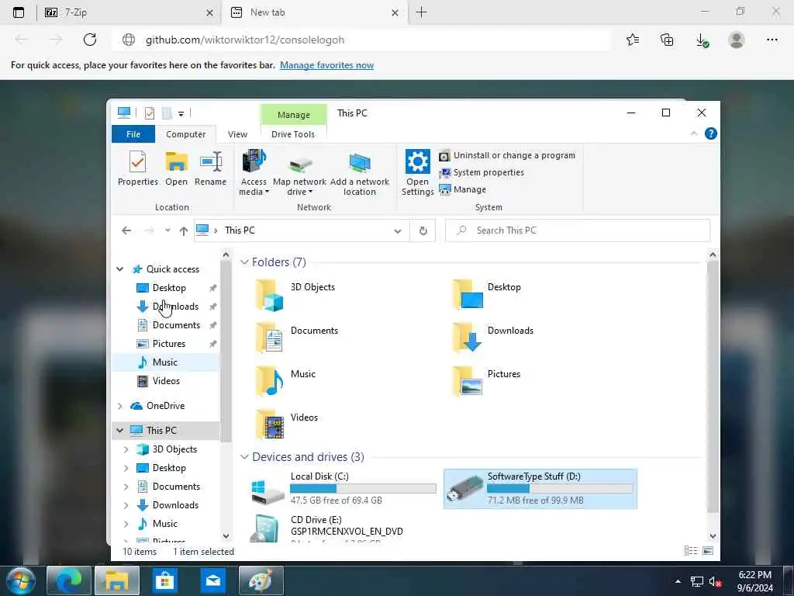Open the Drive Tools ribbon tab
Screen dimensions: 794x596
coord(292,134)
